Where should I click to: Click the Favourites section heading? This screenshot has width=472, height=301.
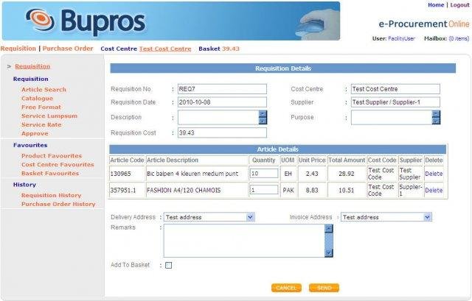click(30, 145)
